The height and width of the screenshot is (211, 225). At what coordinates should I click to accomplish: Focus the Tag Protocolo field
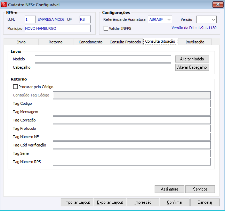[132, 128]
